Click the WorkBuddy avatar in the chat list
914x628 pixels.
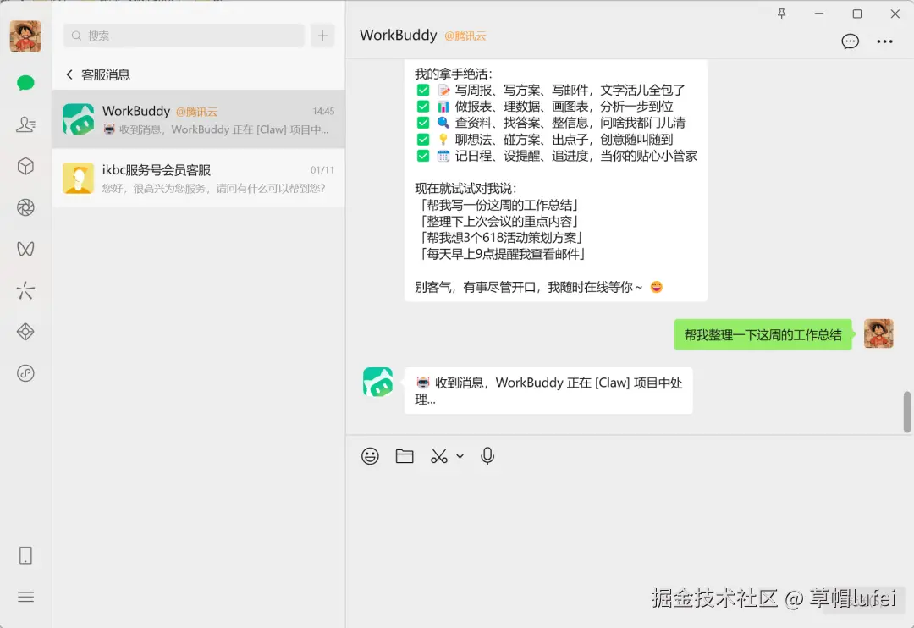[78, 119]
